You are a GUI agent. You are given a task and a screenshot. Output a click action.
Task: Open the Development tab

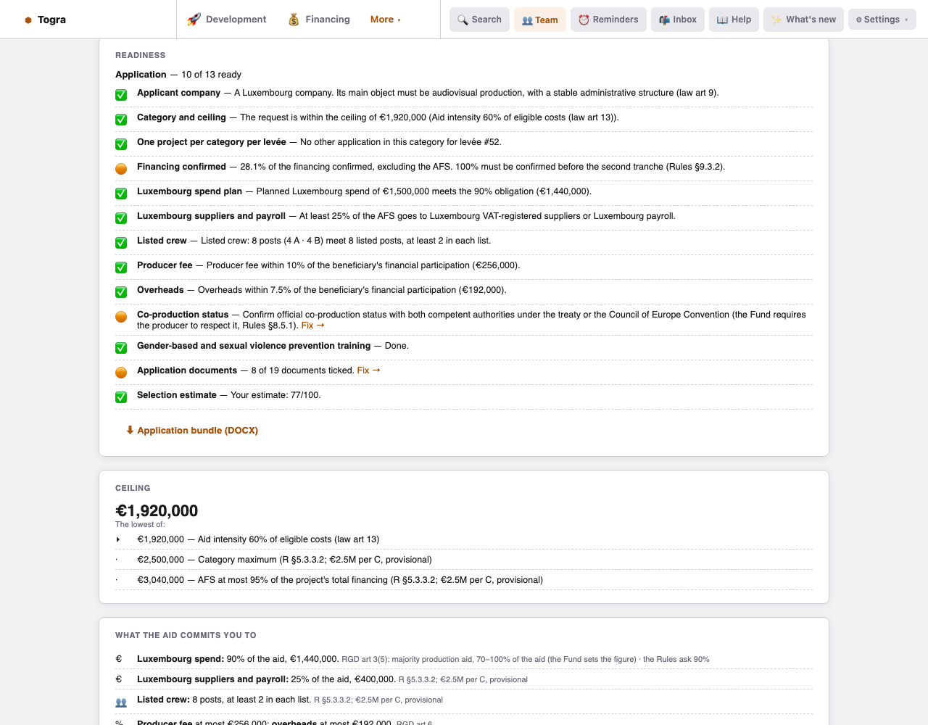[x=226, y=20]
